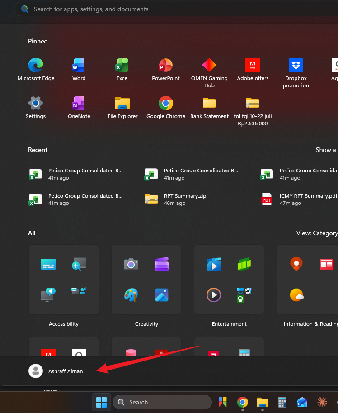
Task: Launch Live captions in Accessibility group
Action: (48, 264)
